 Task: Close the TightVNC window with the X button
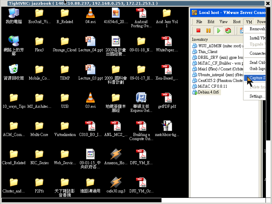(x=268, y=3)
